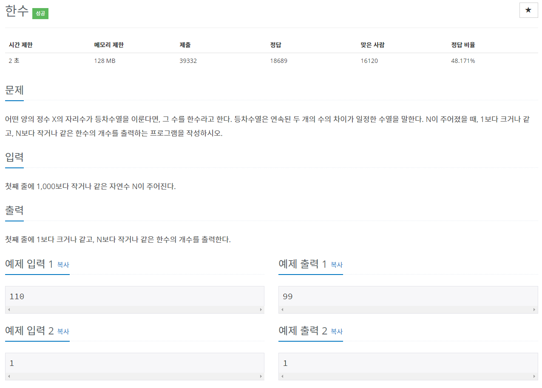Click the green 성공 status badge
The height and width of the screenshot is (388, 542).
click(x=40, y=14)
